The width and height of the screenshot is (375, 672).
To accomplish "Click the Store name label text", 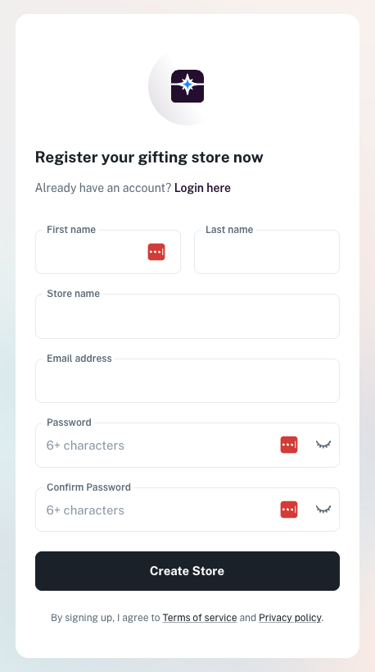I will [73, 294].
